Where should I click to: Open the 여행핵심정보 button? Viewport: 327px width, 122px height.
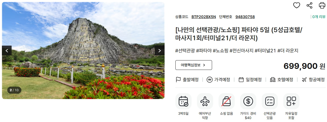(194, 65)
